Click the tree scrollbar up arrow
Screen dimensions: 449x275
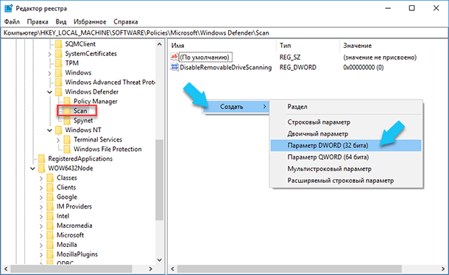pos(160,44)
